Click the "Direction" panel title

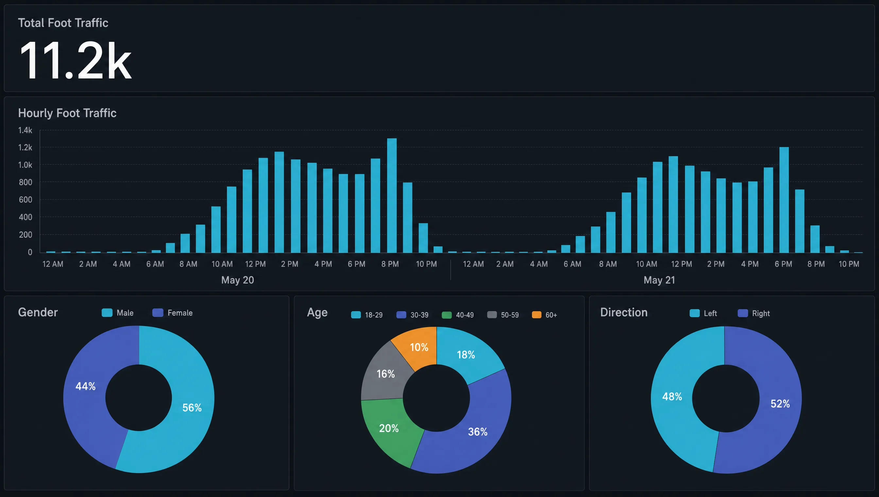pyautogui.click(x=624, y=312)
